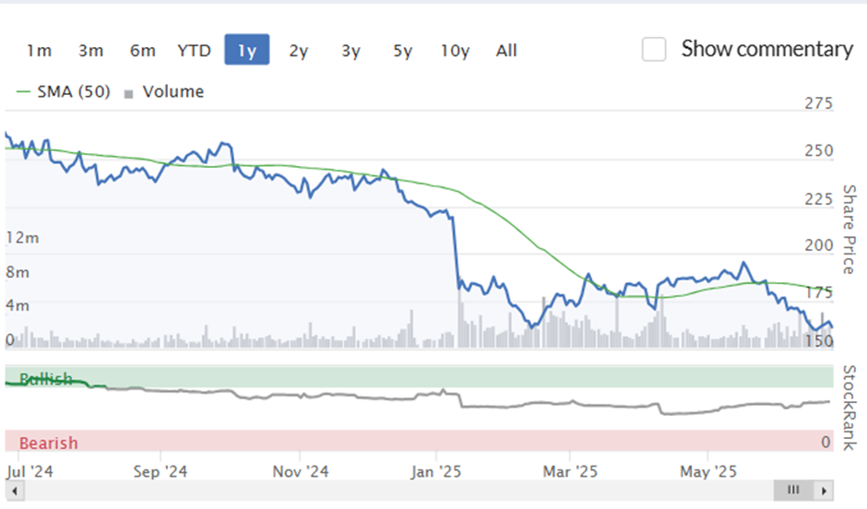Choose the YTD range
Image resolution: width=867 pixels, height=509 pixels.
coord(194,51)
